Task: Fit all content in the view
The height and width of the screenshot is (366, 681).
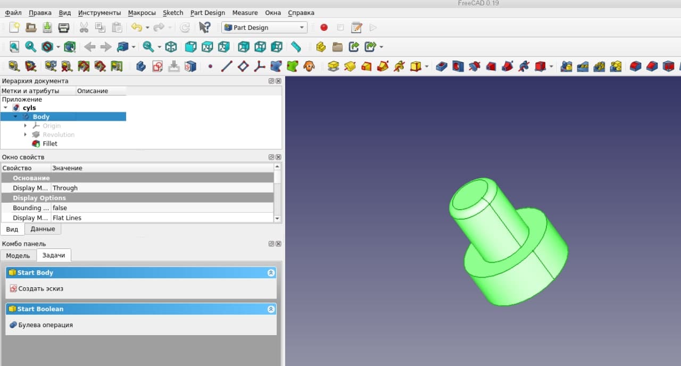Action: [x=14, y=47]
